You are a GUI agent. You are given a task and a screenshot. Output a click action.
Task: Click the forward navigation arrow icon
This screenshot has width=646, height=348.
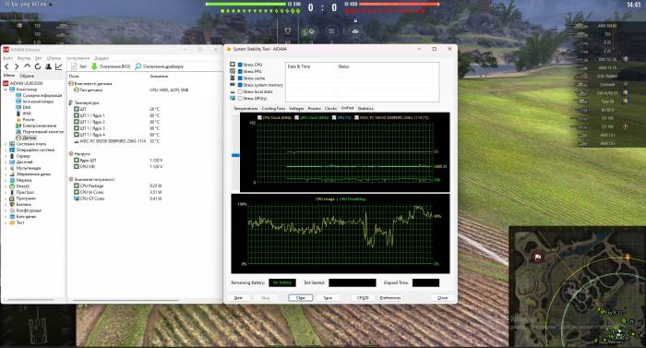click(17, 66)
